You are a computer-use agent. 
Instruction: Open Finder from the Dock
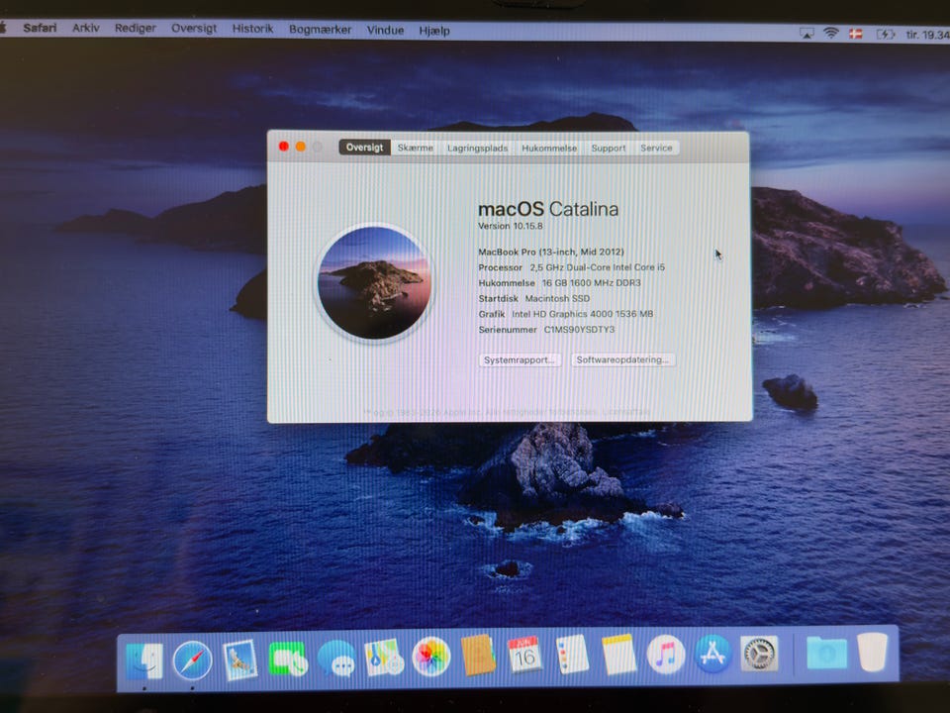[144, 661]
